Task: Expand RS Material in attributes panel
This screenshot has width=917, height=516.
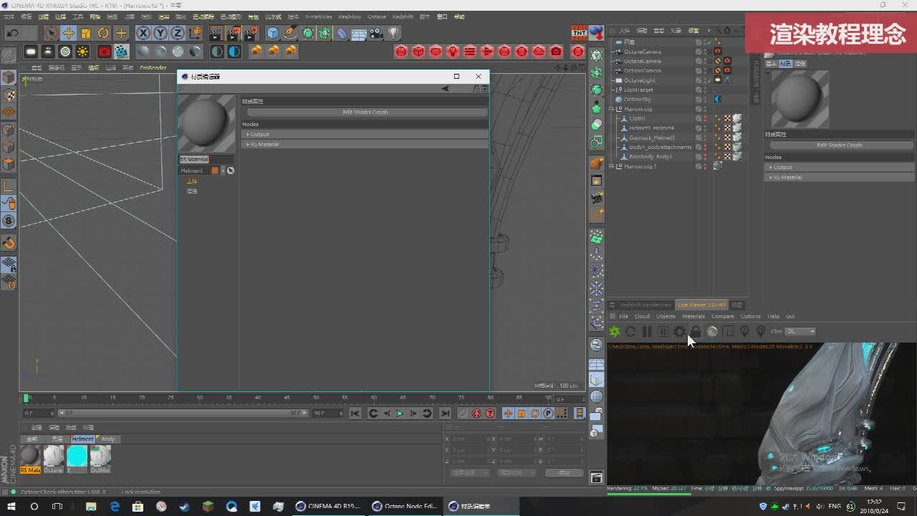Action: click(x=840, y=177)
